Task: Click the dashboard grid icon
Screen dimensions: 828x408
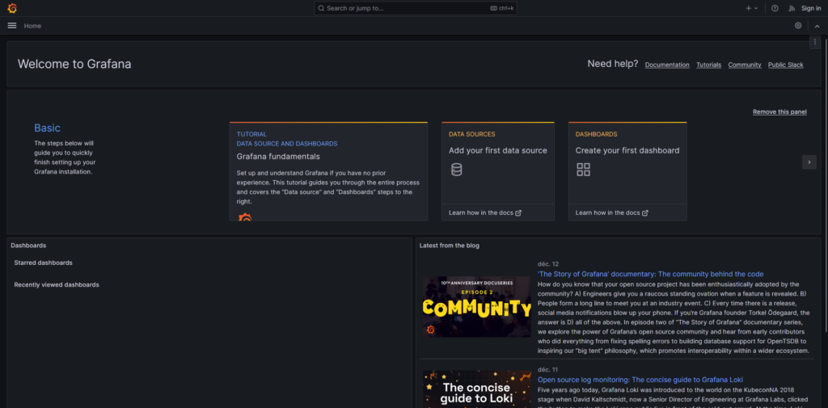Action: point(583,170)
